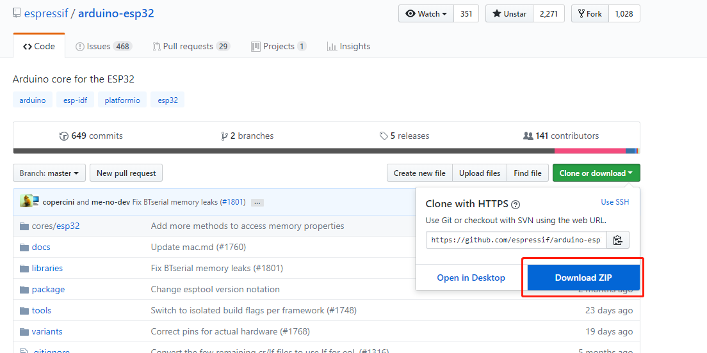Click the folder icon next to libraries
This screenshot has height=353, width=707.
click(x=24, y=269)
